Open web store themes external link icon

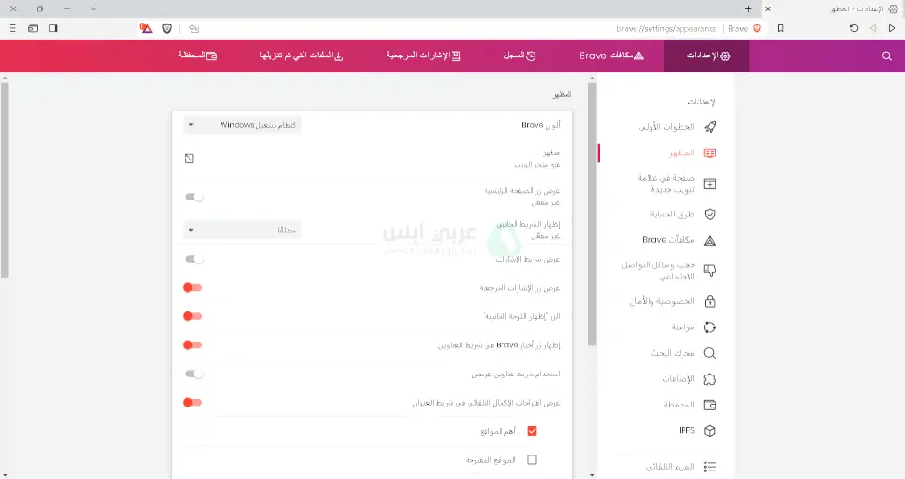(189, 158)
